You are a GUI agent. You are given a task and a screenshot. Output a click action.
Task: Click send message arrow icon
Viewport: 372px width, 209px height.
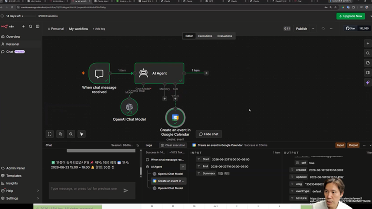click(x=126, y=190)
